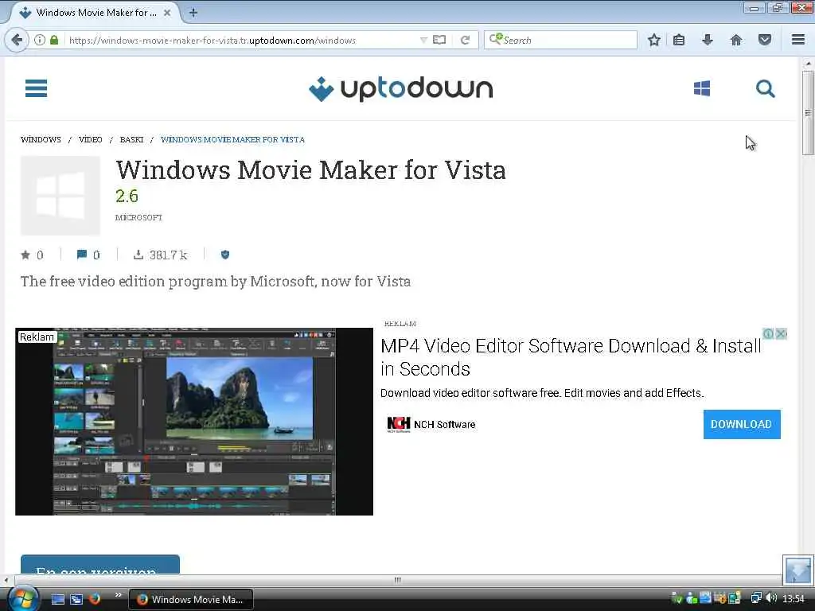The image size is (815, 611).
Task: Open a new browser tab
Action: [x=193, y=13]
